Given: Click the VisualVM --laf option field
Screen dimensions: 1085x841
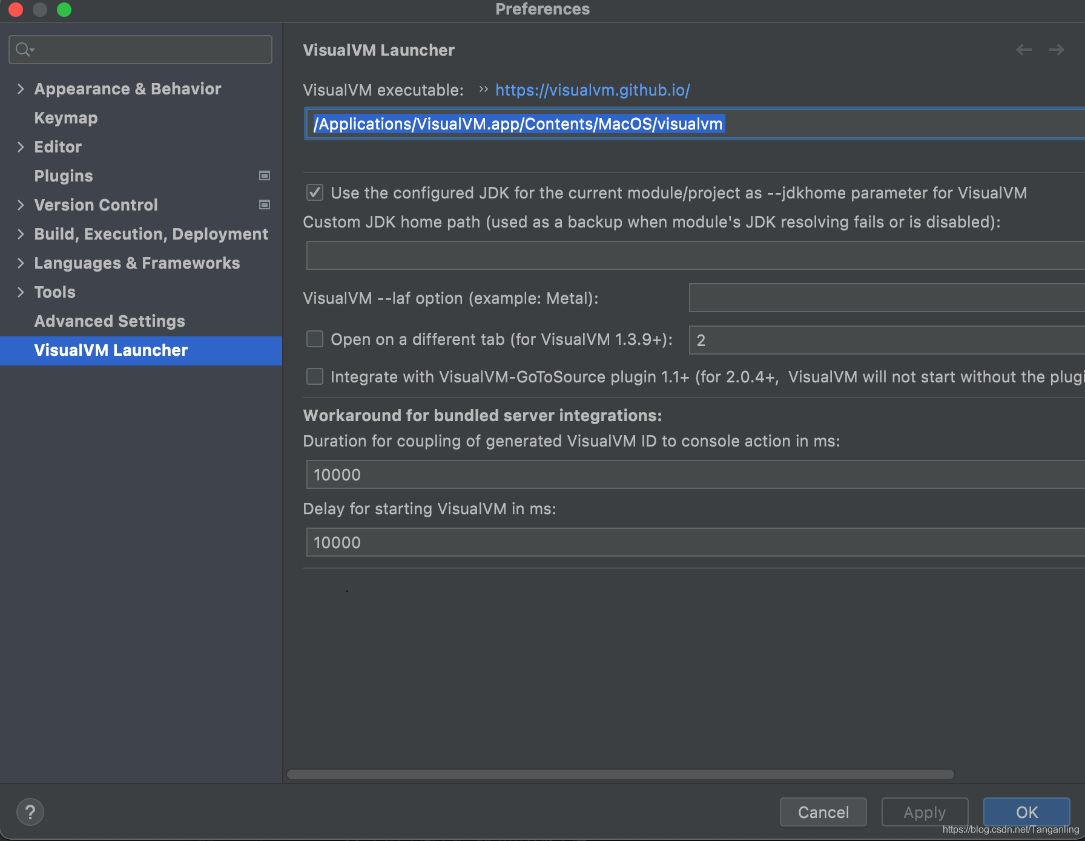Looking at the screenshot, I should click(887, 298).
